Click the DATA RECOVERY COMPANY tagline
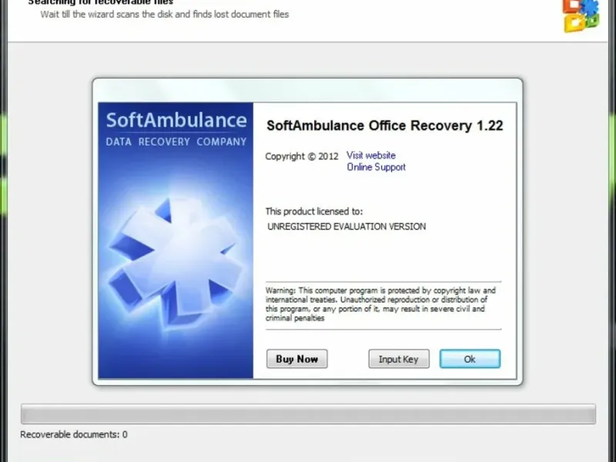 [176, 142]
